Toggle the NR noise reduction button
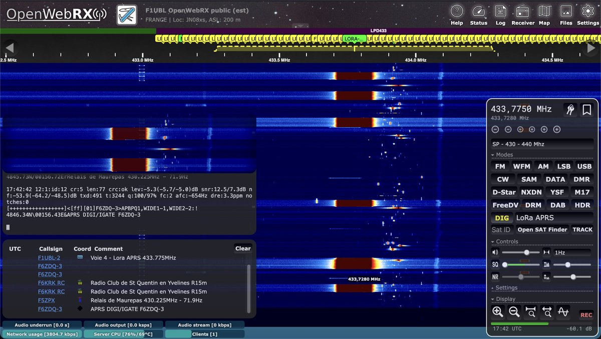 (x=495, y=276)
